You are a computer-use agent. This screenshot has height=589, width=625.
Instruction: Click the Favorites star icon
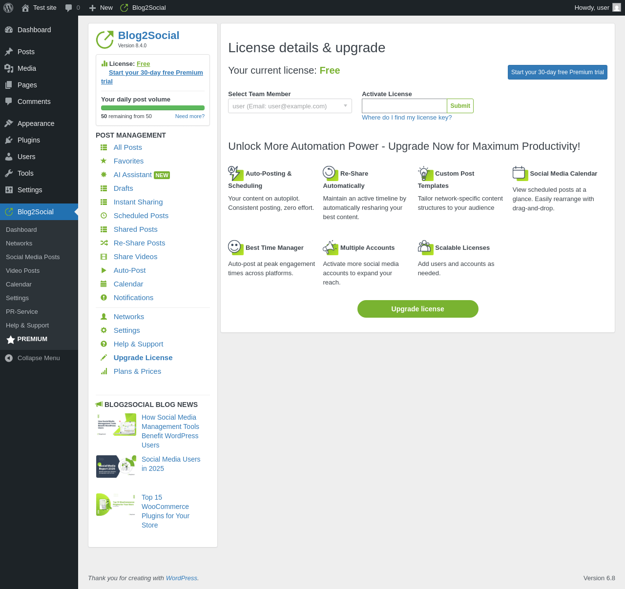tap(104, 161)
